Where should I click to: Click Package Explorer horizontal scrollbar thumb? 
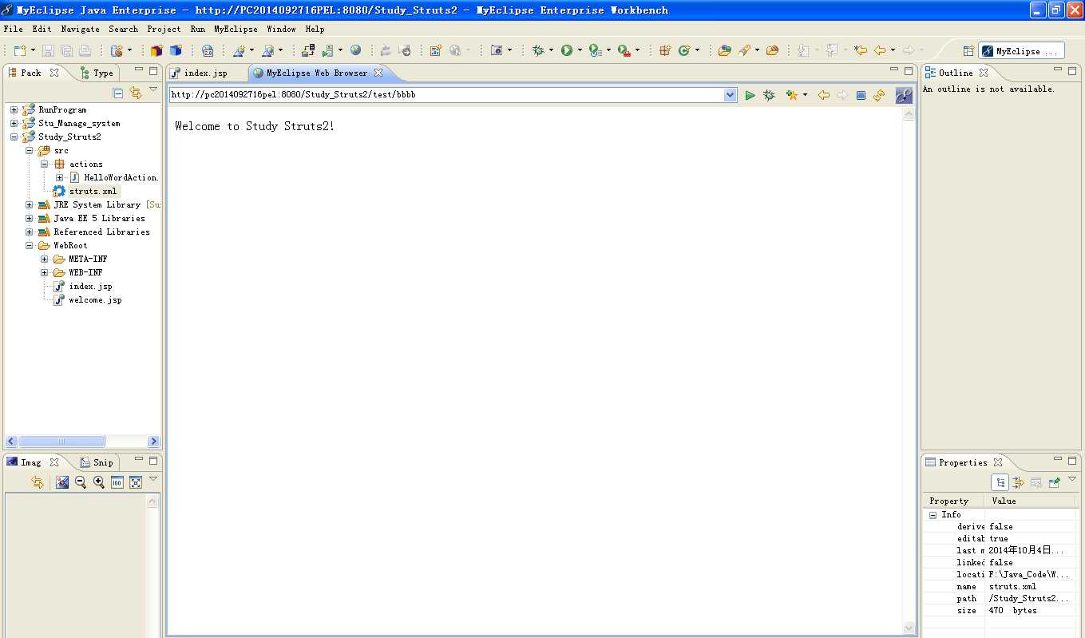tap(61, 441)
